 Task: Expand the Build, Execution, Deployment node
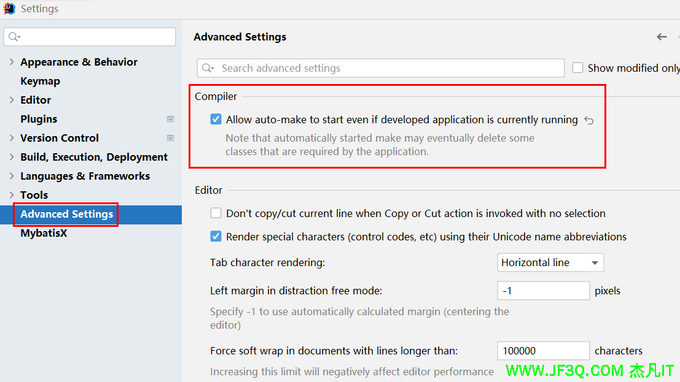(12, 157)
